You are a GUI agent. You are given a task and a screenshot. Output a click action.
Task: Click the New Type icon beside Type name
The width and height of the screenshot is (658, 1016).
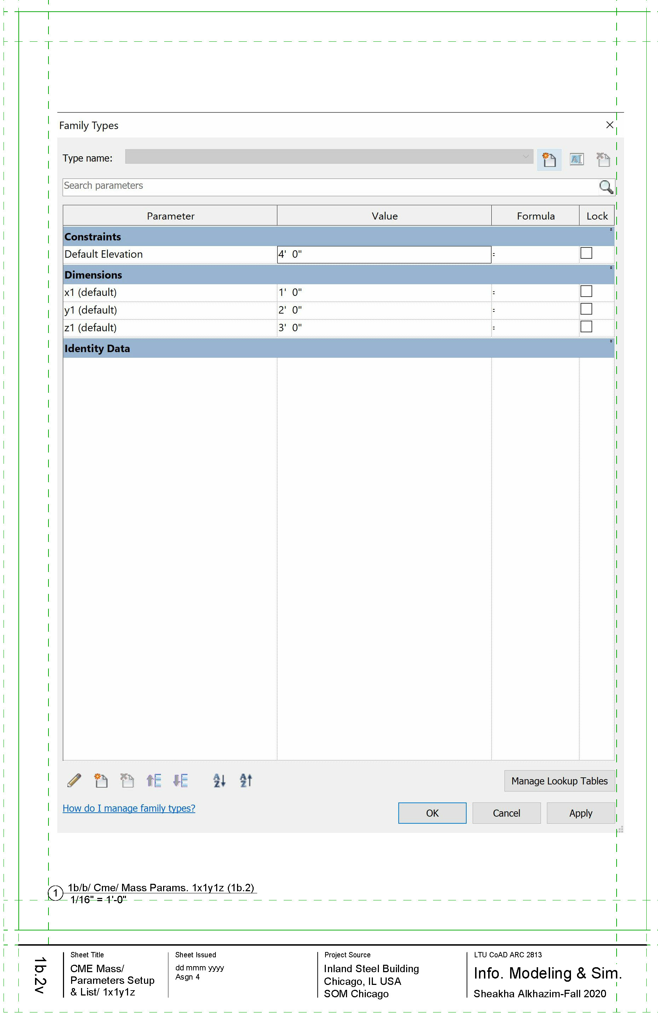point(549,160)
